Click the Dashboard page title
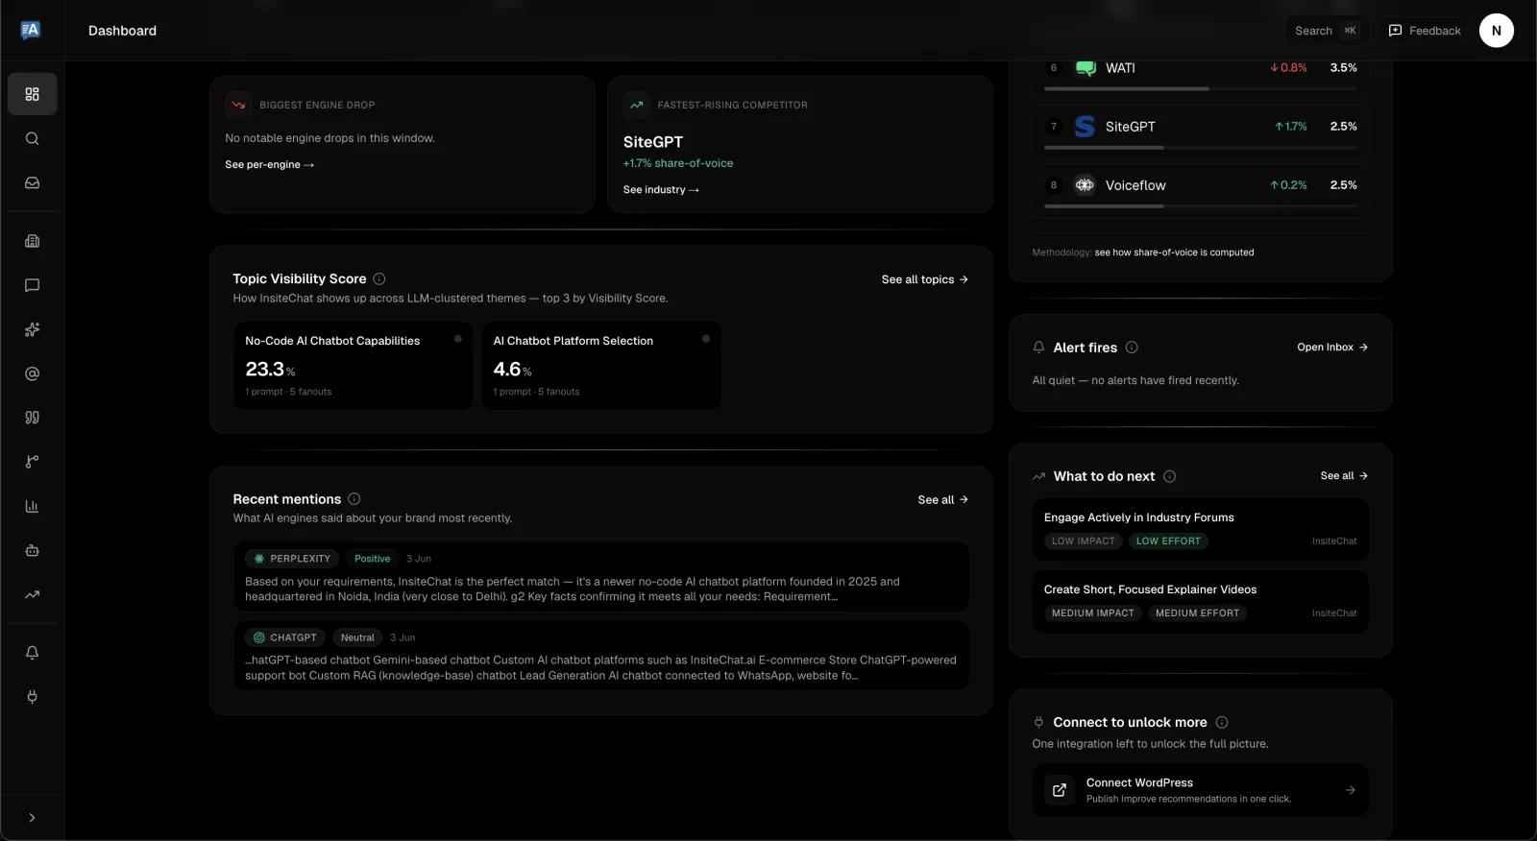 [x=122, y=31]
